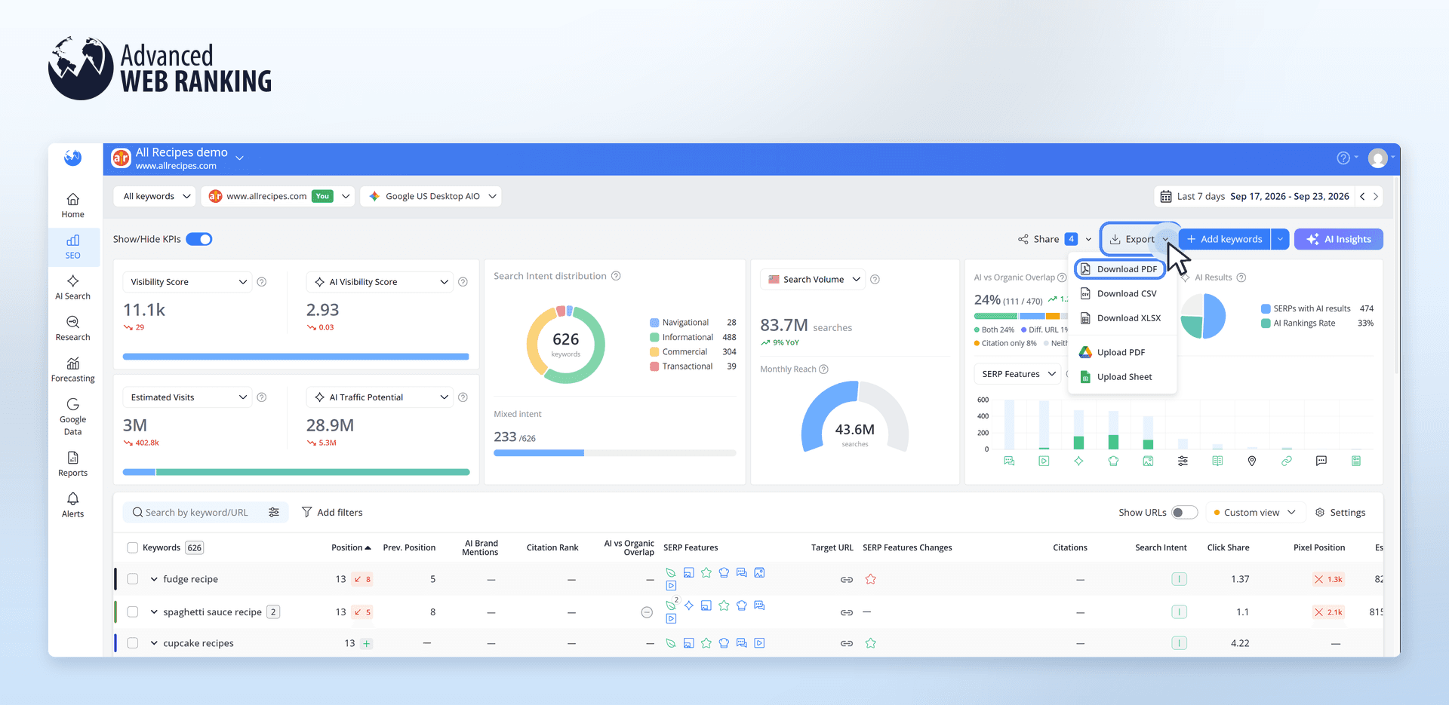The width and height of the screenshot is (1449, 705).
Task: Choose Upload PDF to Google Drive
Action: (1122, 353)
